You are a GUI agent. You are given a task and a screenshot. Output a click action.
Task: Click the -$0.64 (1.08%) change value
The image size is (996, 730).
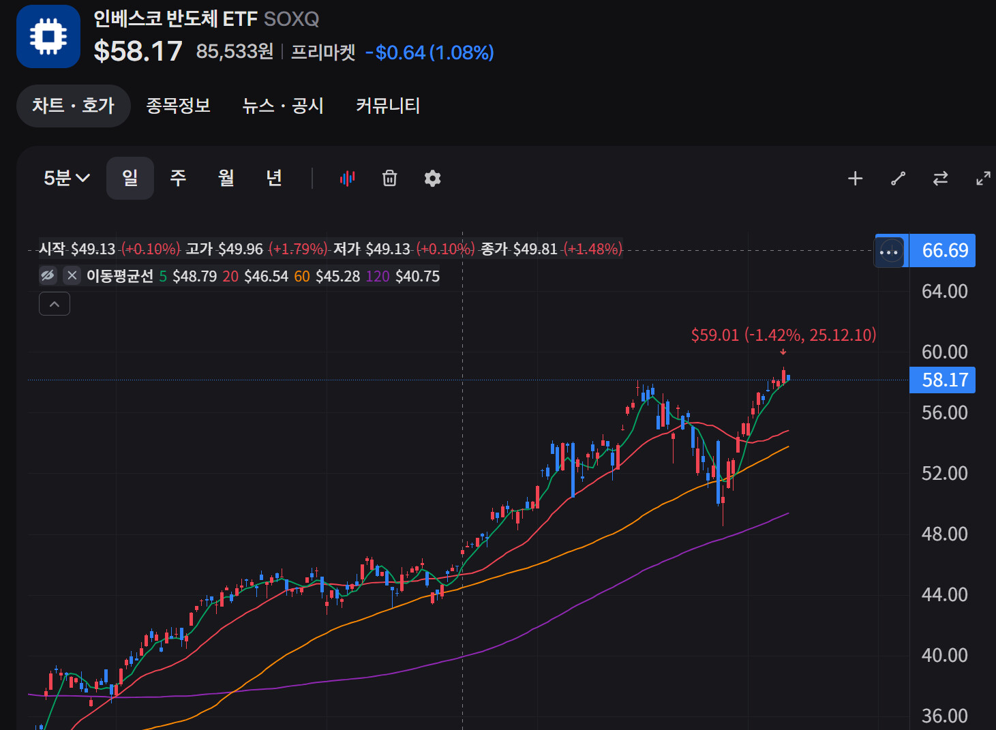429,52
